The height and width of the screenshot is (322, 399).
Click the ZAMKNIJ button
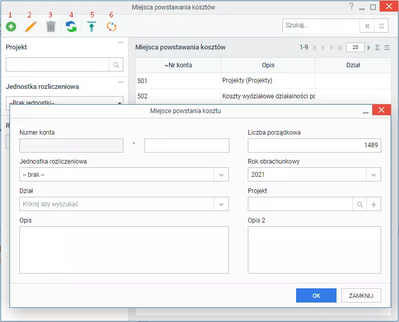tap(361, 296)
